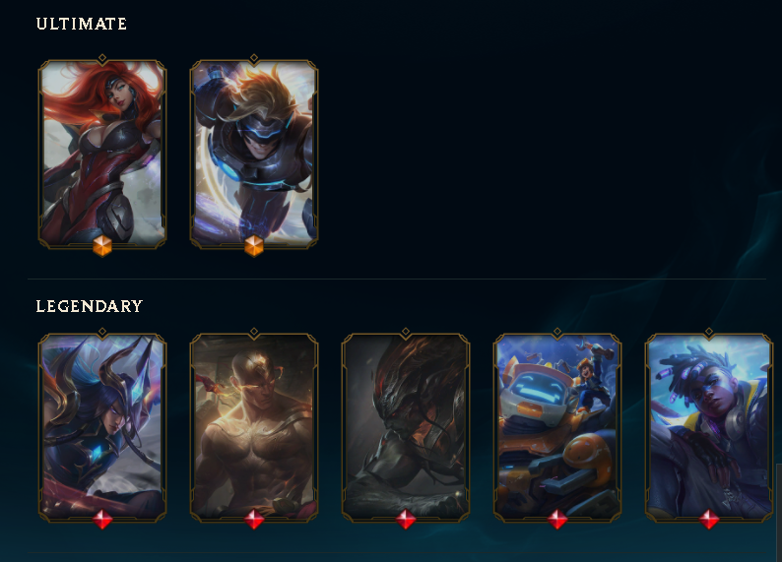Image resolution: width=782 pixels, height=562 pixels.
Task: Select the horned-helmet legendary skin card
Action: [102, 427]
